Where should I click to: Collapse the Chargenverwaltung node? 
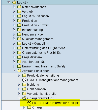point(19,98)
